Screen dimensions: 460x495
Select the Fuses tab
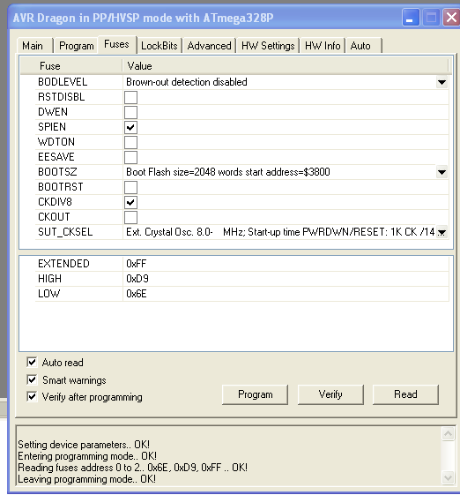coord(116,44)
